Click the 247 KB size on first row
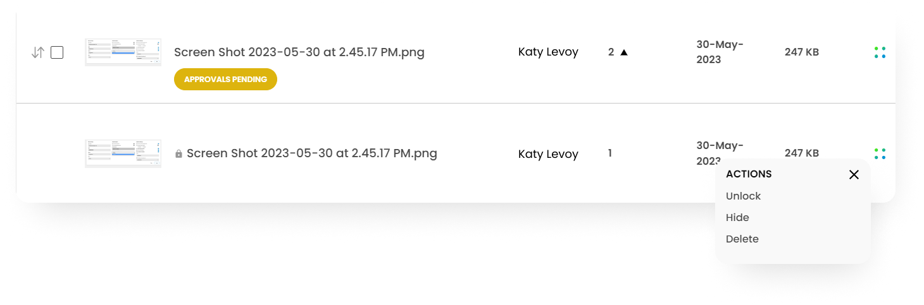Image resolution: width=924 pixels, height=305 pixels. (x=802, y=52)
